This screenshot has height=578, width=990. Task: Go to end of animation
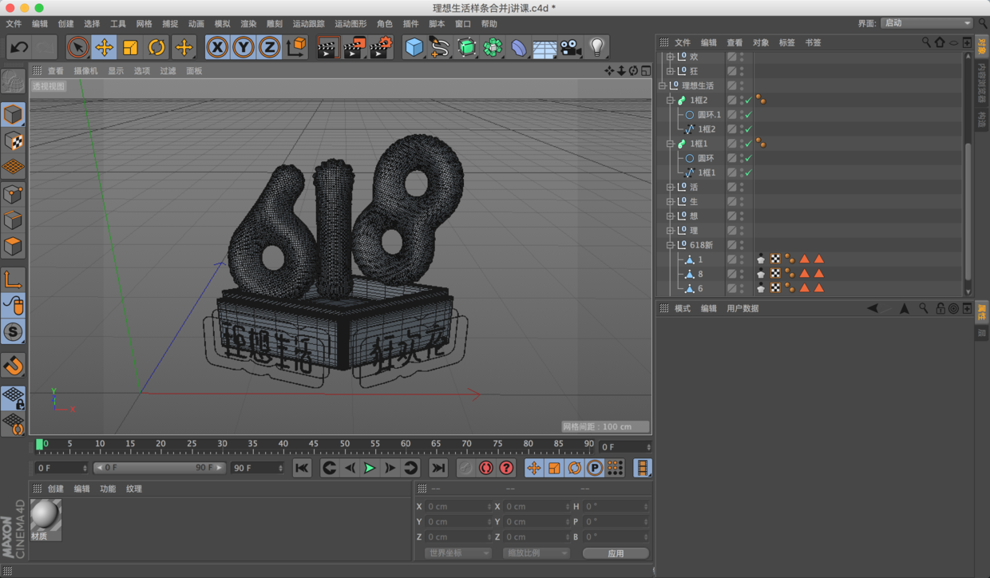point(438,468)
